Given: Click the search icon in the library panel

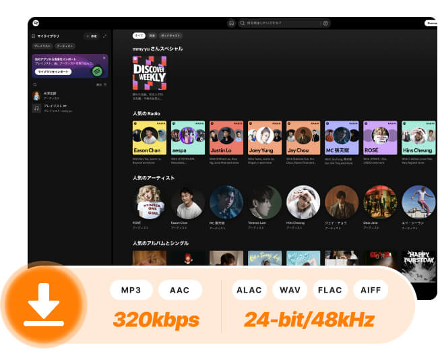Looking at the screenshot, I should click(35, 85).
